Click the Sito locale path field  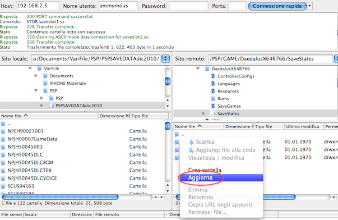point(96,59)
